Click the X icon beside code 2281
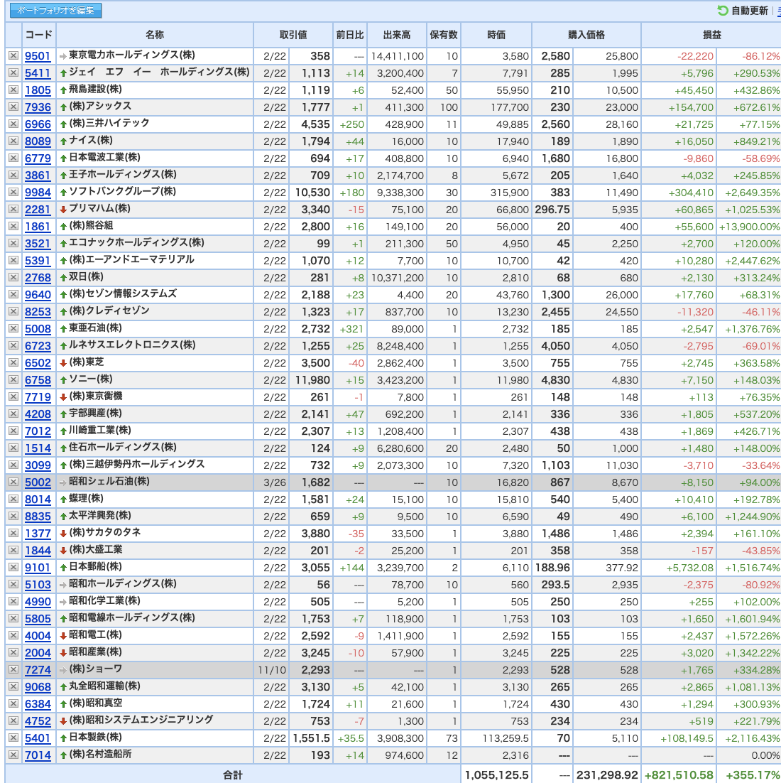781x783 pixels. coord(13,209)
